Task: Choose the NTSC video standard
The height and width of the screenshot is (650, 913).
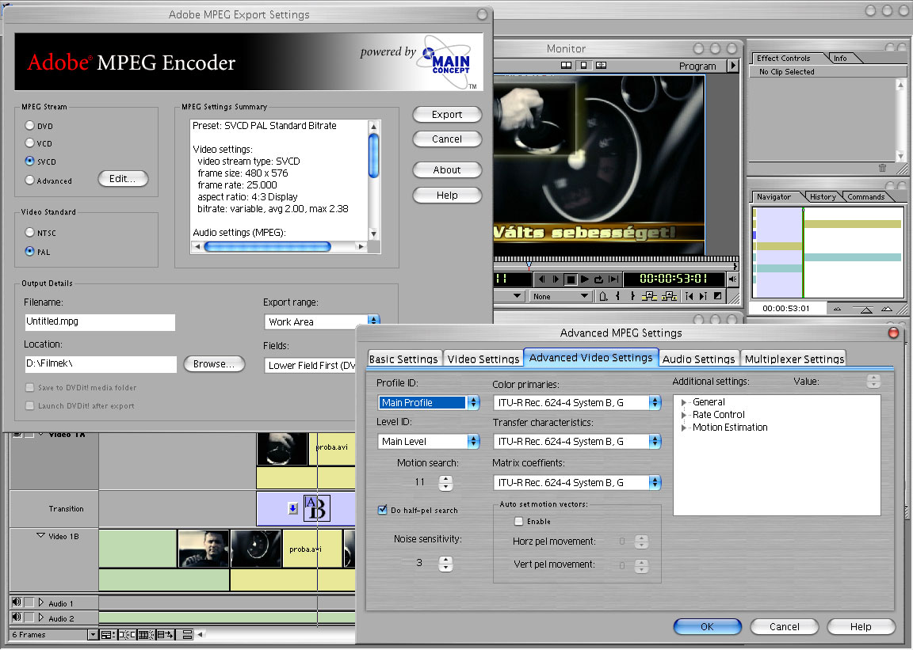Action: click(x=29, y=232)
